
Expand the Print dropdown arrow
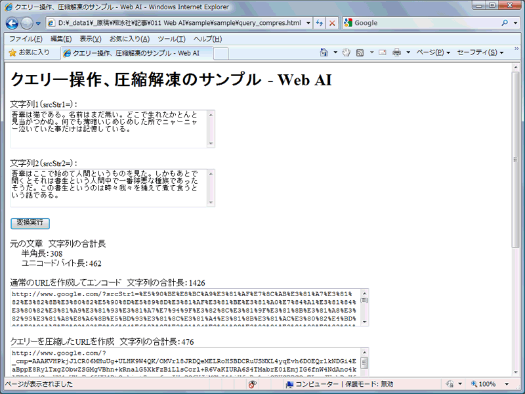(408, 53)
